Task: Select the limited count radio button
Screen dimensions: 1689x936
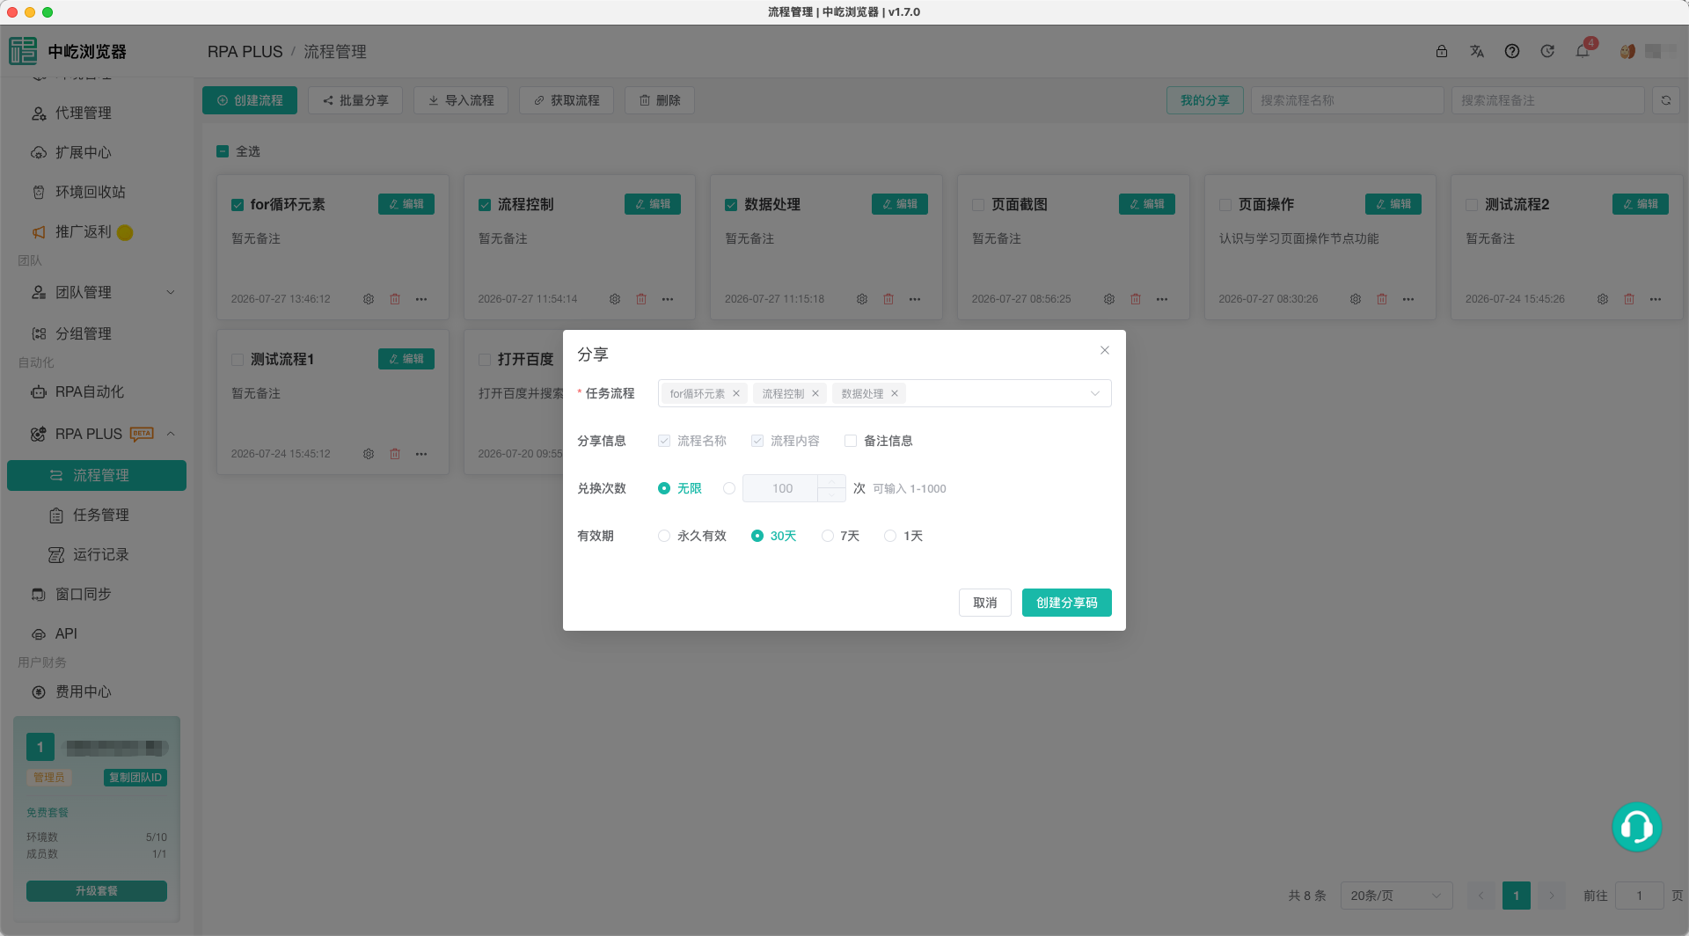Action: [x=729, y=488]
